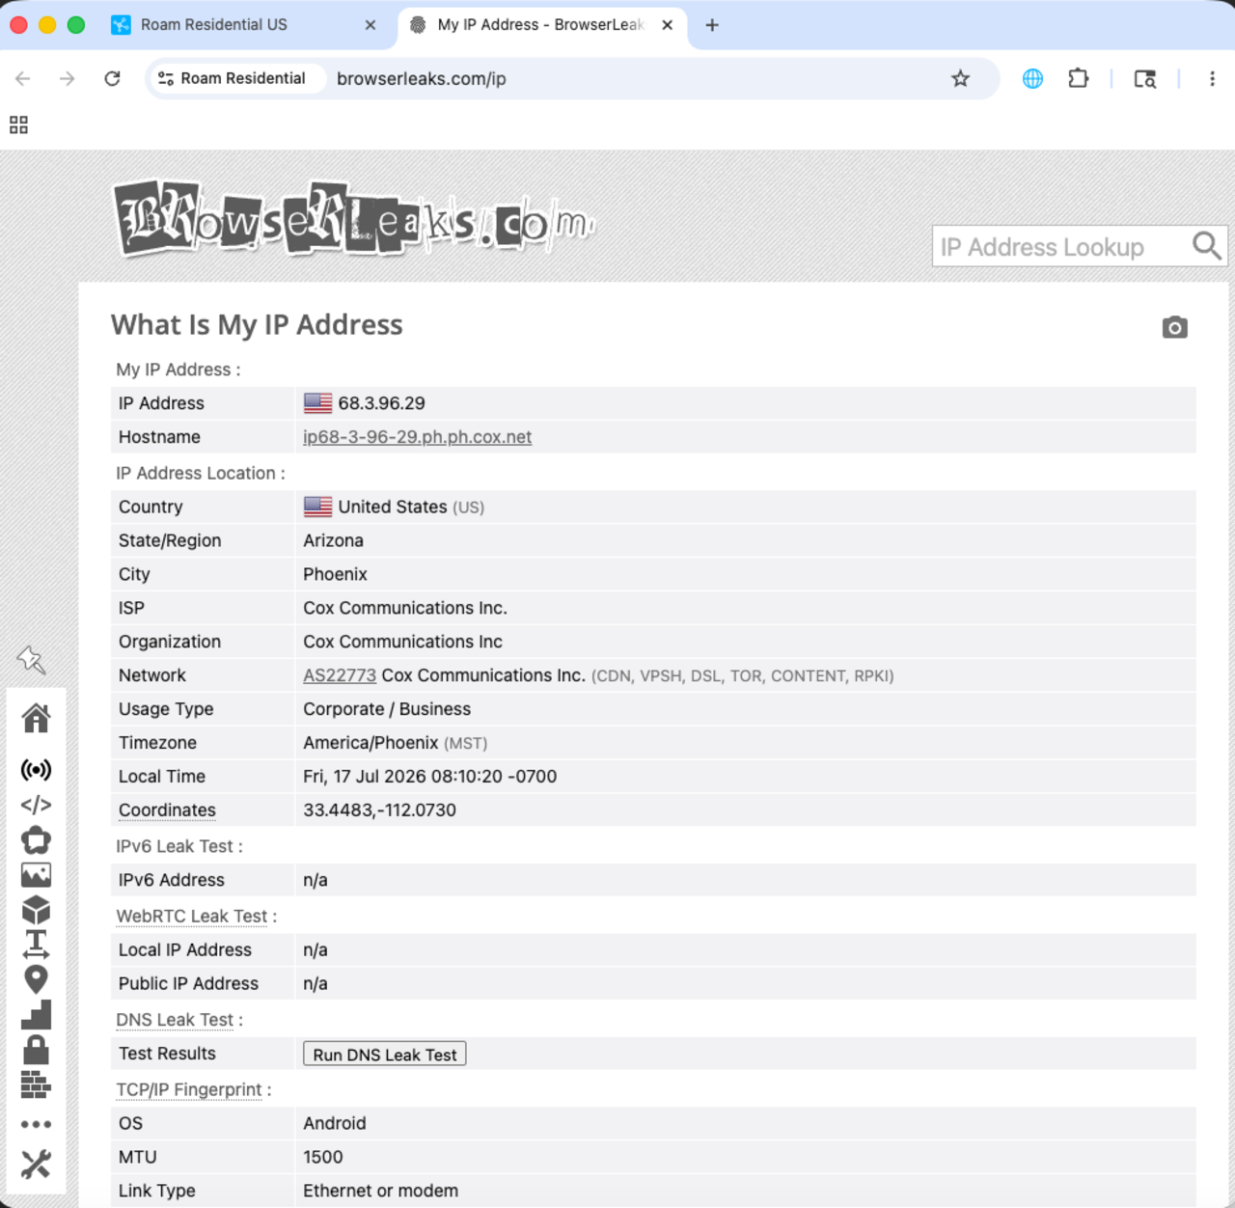Open a new browser tab
The height and width of the screenshot is (1208, 1235).
(x=712, y=25)
